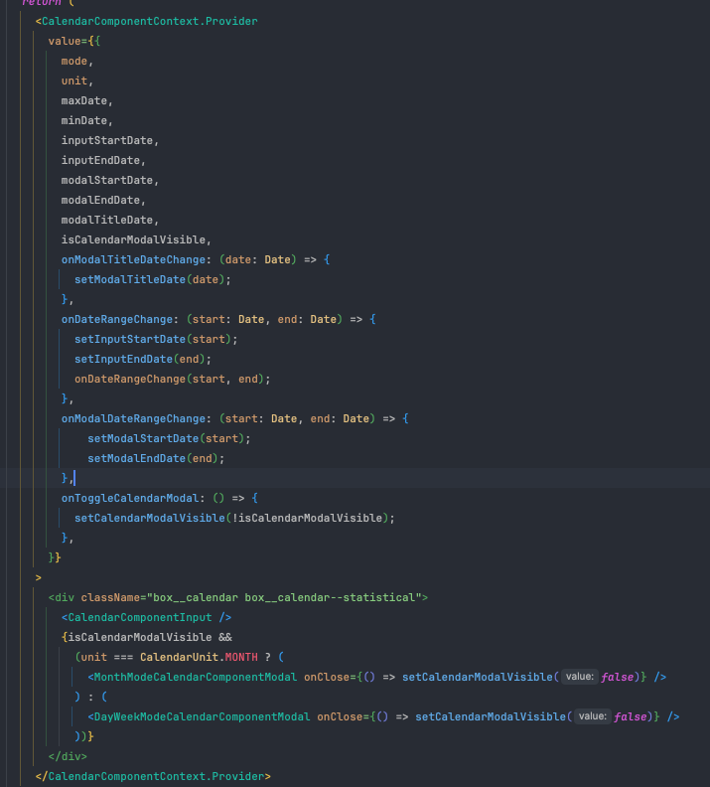Click the setModalStartDate(start) call
This screenshot has height=787, width=710.
pos(169,438)
